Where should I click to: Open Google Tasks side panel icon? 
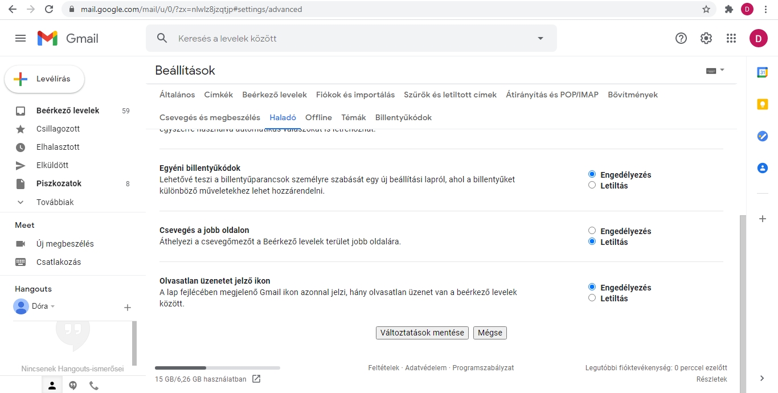click(x=762, y=136)
